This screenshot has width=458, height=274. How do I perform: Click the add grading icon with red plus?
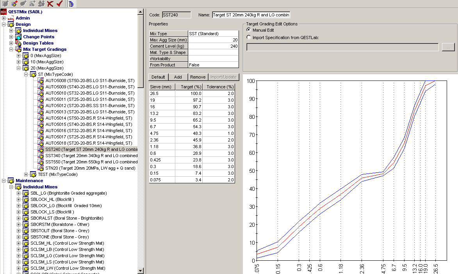(14, 4)
